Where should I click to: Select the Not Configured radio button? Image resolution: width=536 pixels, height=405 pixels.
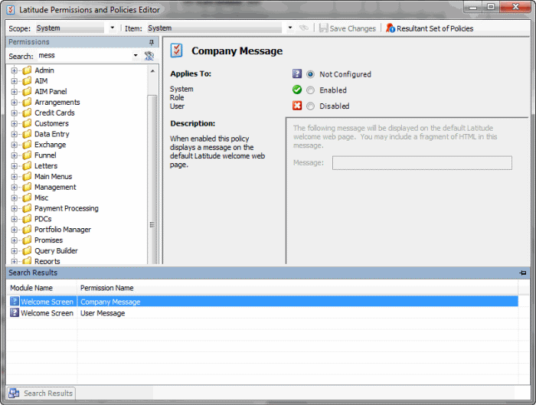[x=310, y=74]
